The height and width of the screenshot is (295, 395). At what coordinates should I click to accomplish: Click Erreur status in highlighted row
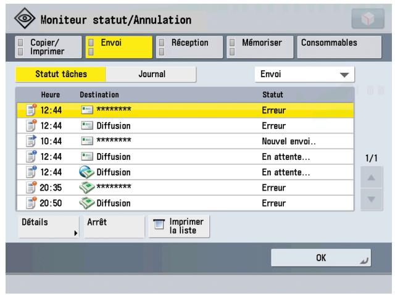pos(274,110)
